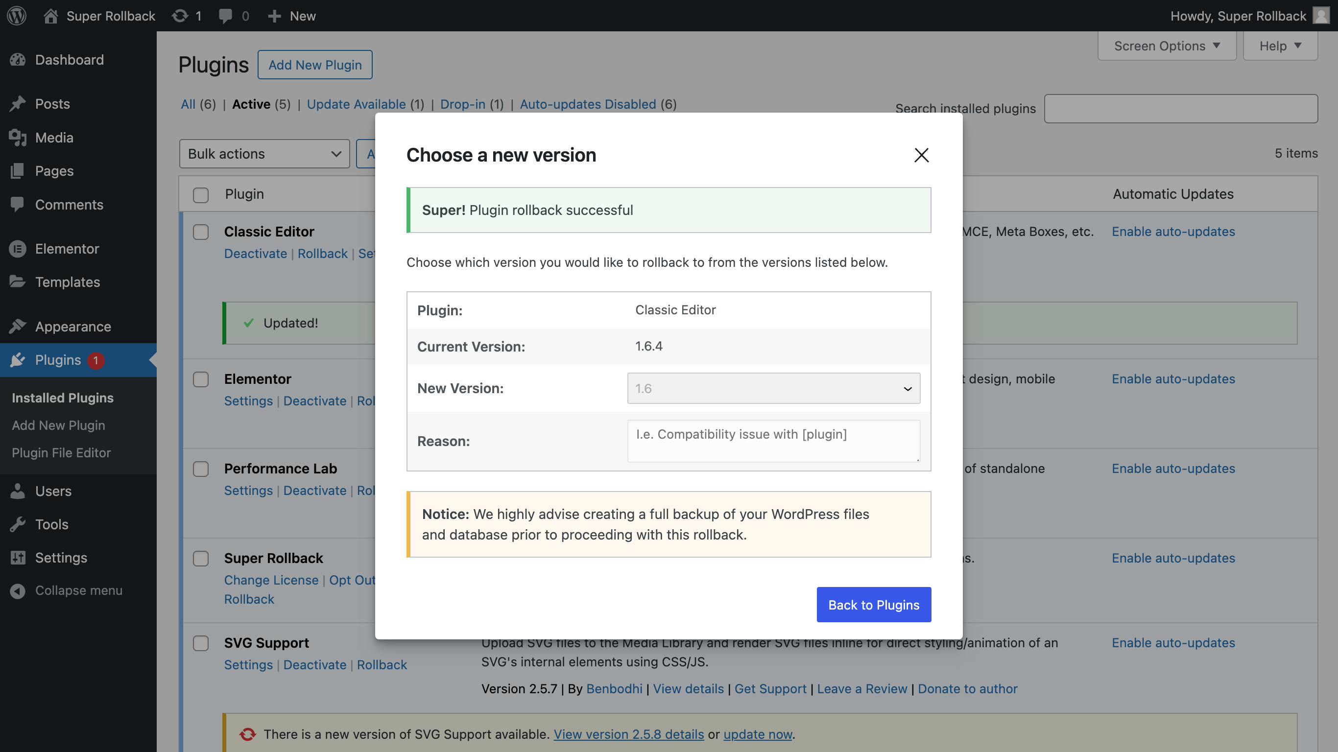Expand the Screen Options panel
The height and width of the screenshot is (752, 1338).
pyautogui.click(x=1167, y=46)
